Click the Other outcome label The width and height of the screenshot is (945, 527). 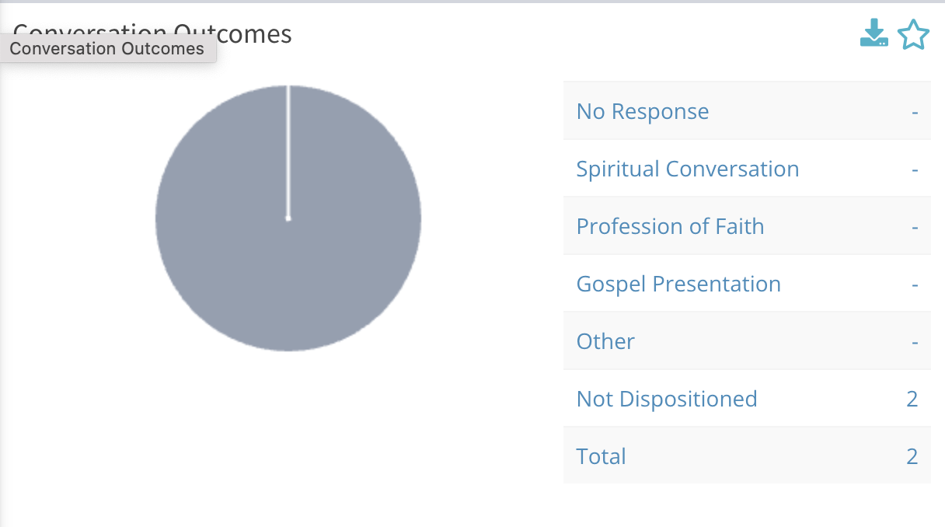point(605,341)
